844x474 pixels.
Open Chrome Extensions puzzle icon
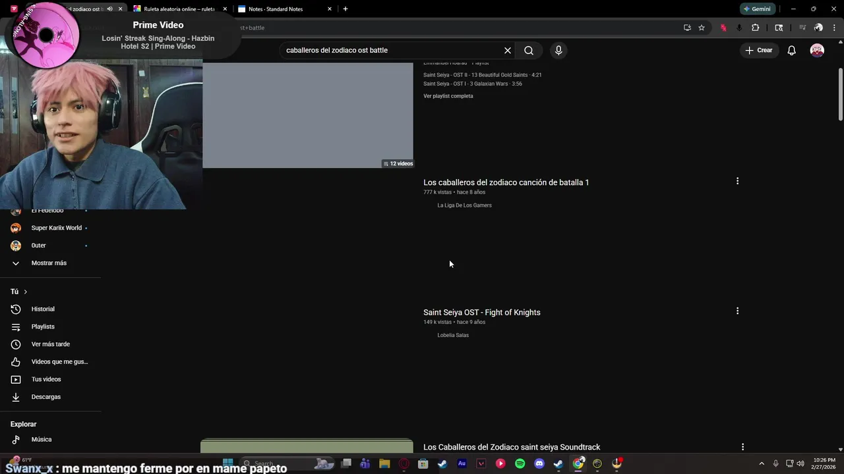(x=756, y=28)
